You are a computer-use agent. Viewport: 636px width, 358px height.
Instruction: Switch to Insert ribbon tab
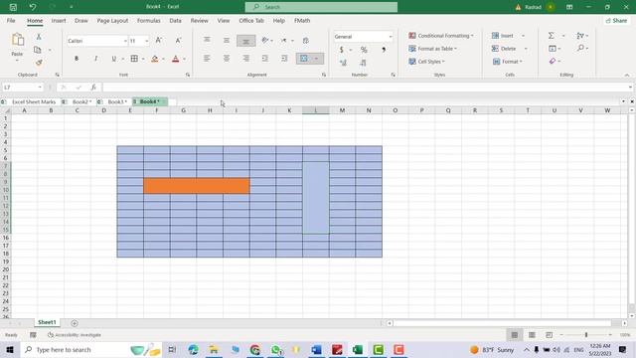[x=59, y=21]
